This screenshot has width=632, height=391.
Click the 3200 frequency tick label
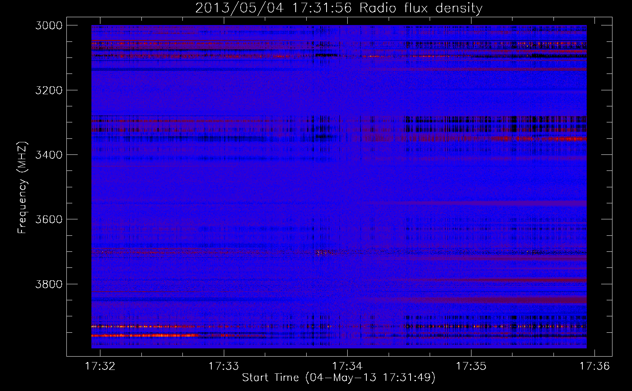(49, 90)
